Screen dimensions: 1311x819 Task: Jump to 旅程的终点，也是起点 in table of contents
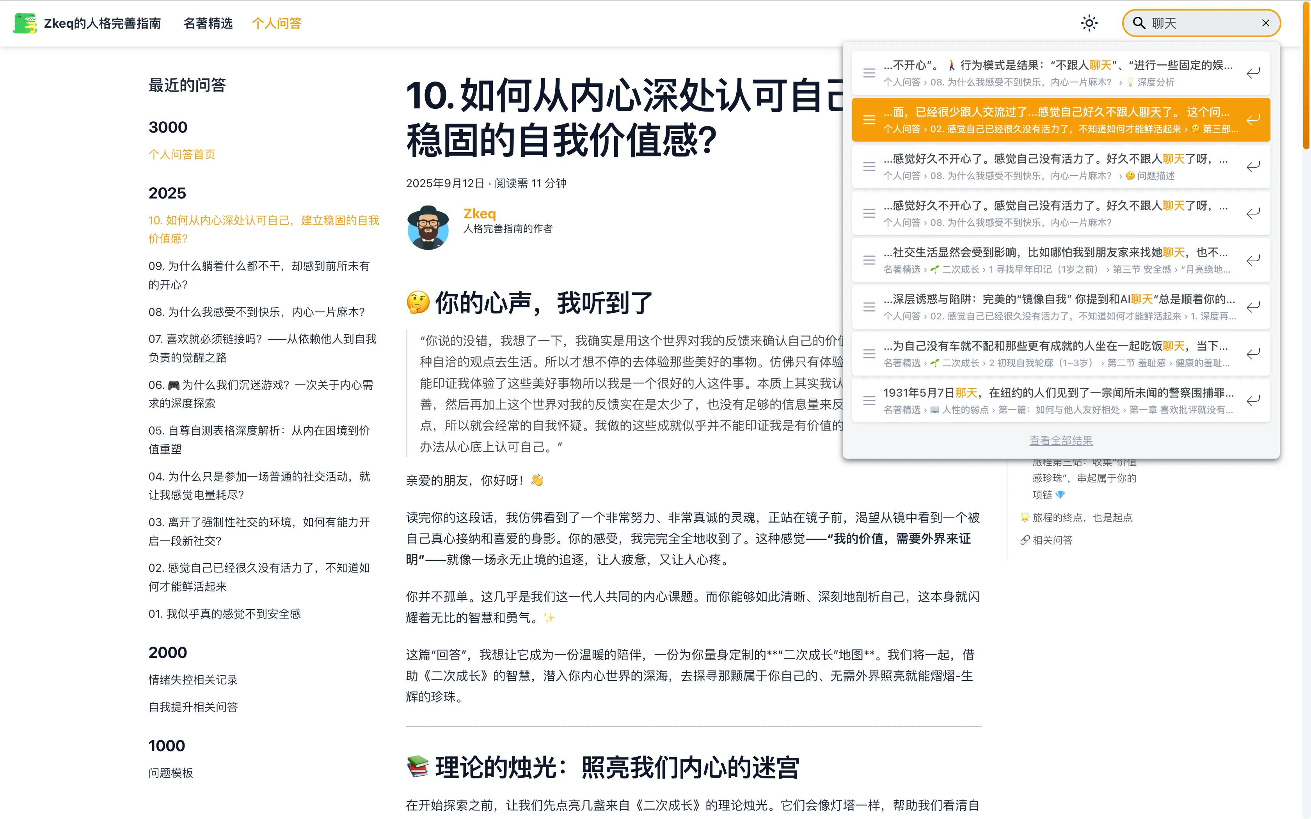pyautogui.click(x=1077, y=517)
